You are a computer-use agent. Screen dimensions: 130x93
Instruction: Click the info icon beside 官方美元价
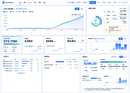(118, 57)
